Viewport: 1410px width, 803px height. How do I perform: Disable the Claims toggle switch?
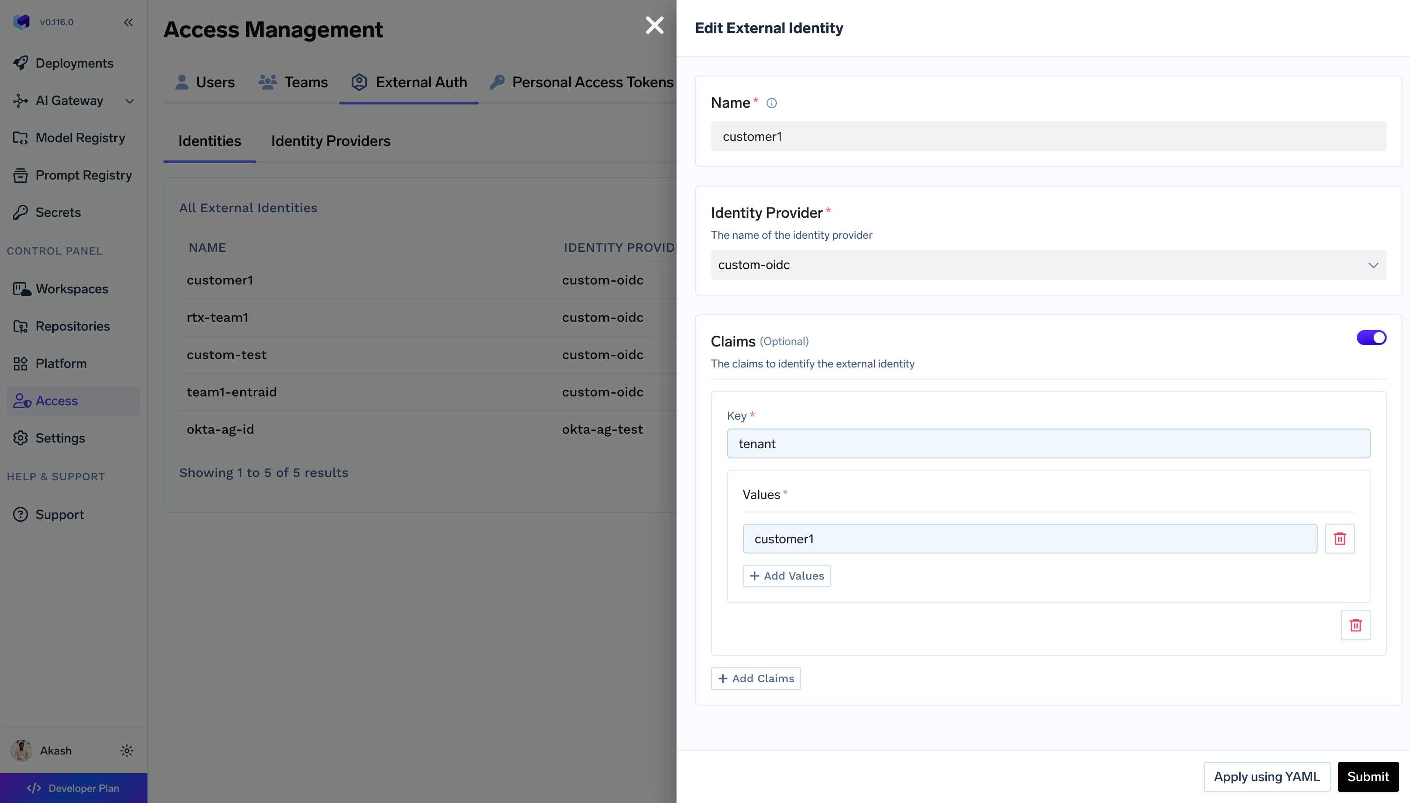(x=1371, y=338)
